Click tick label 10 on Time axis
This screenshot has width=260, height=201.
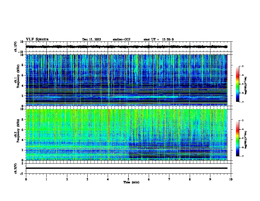click(231, 179)
